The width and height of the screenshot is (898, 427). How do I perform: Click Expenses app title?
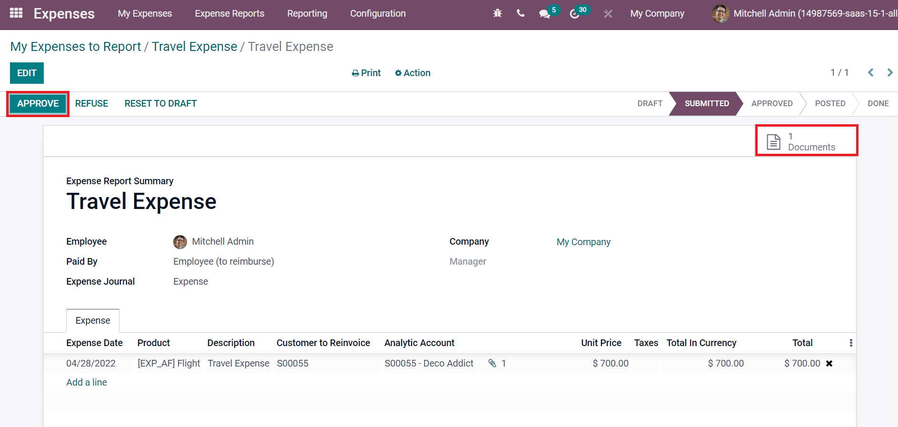(64, 13)
